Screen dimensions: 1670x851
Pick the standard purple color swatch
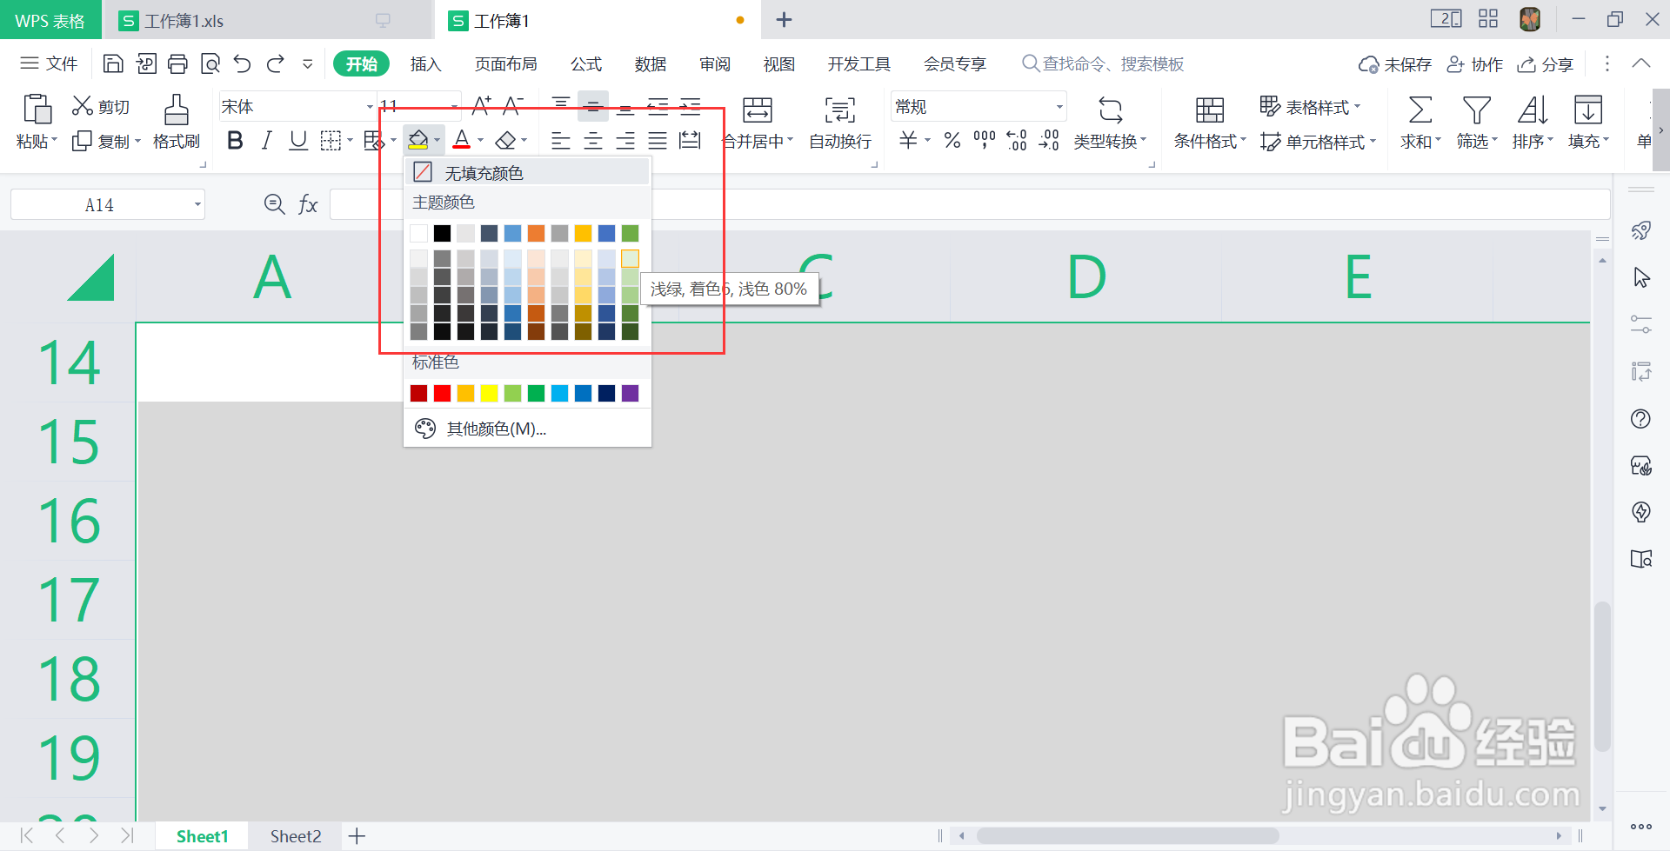[x=630, y=394]
